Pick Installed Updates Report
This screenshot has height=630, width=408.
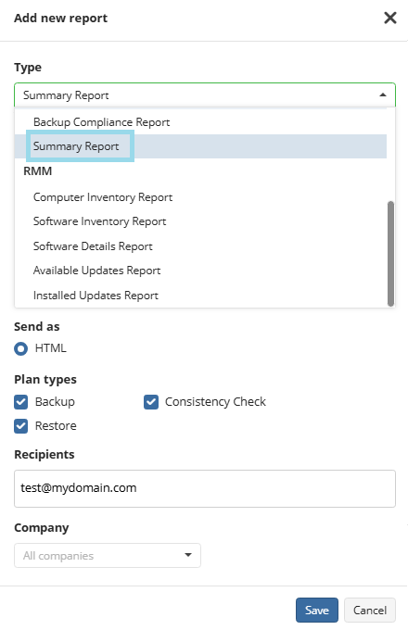click(200, 296)
